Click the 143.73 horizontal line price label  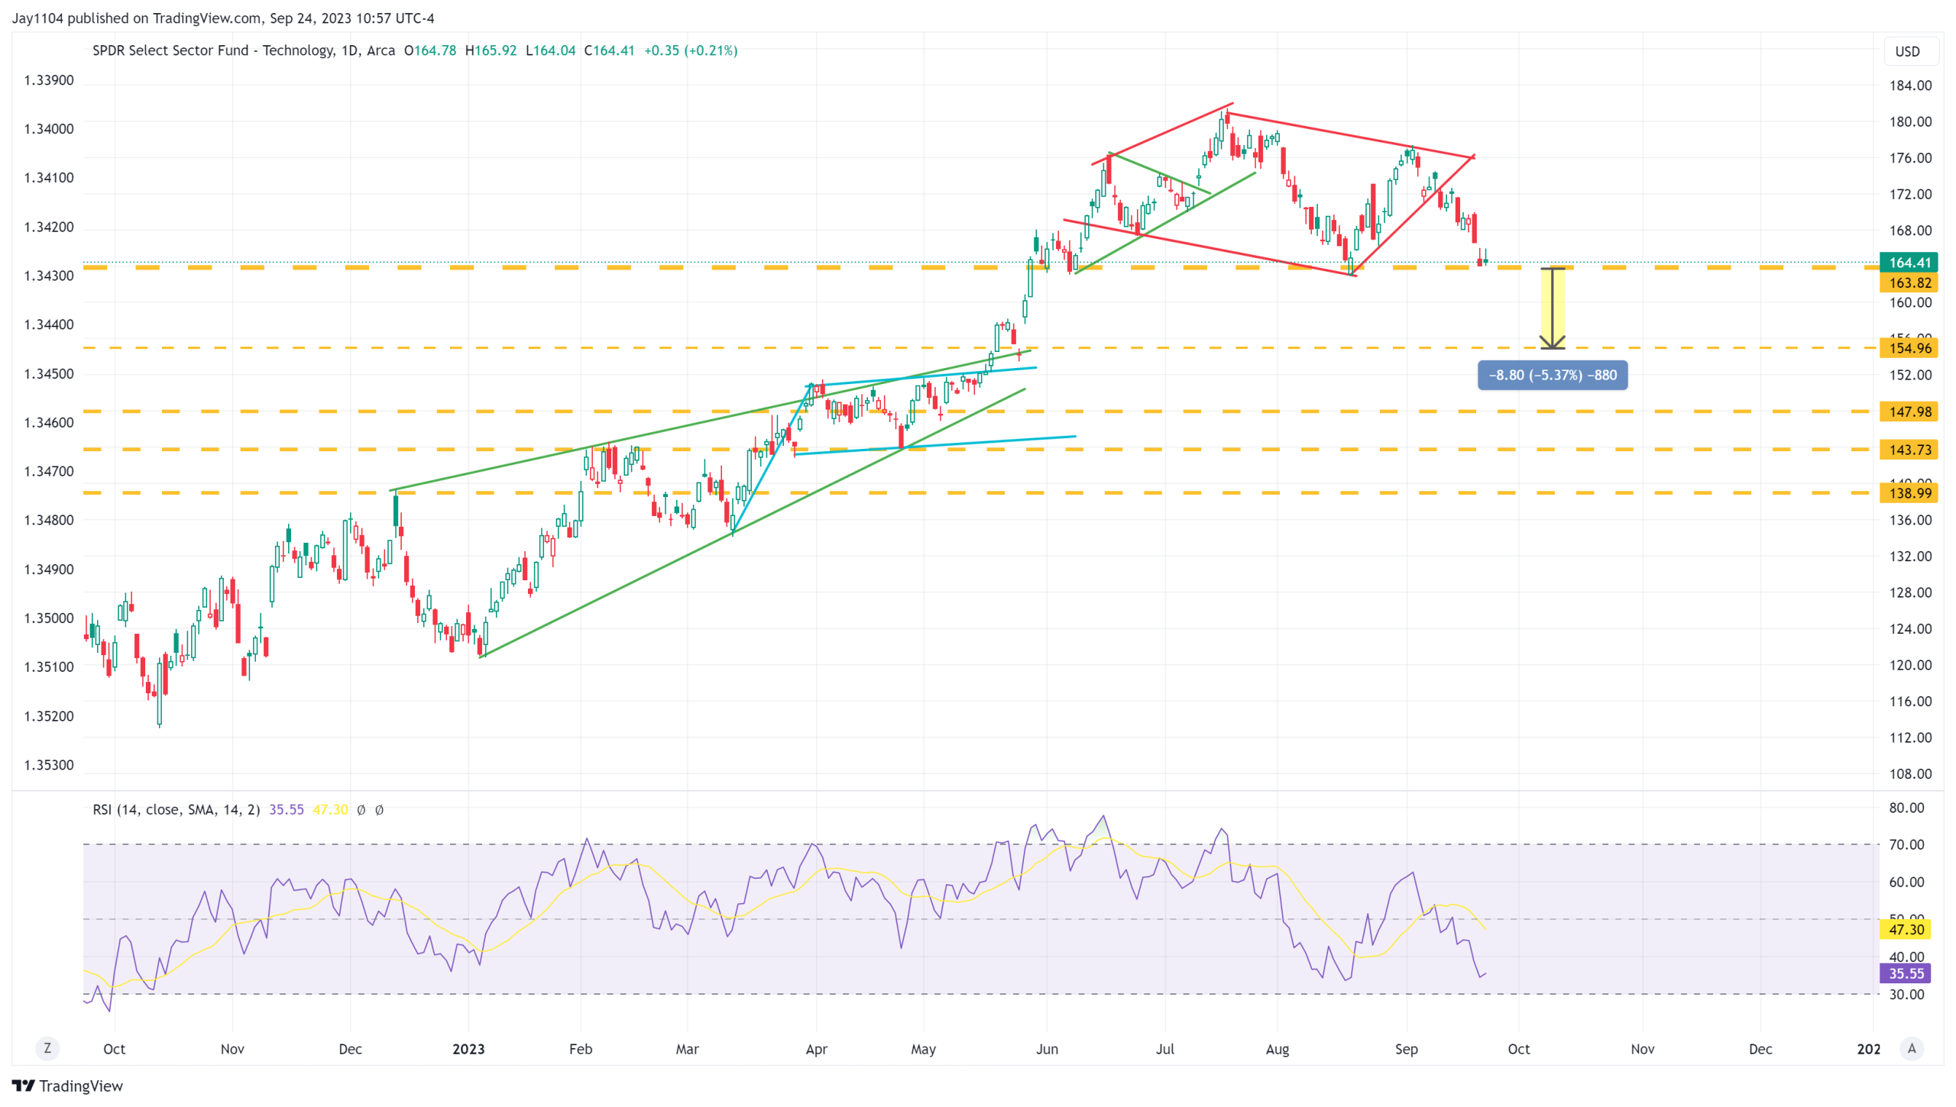[1909, 450]
